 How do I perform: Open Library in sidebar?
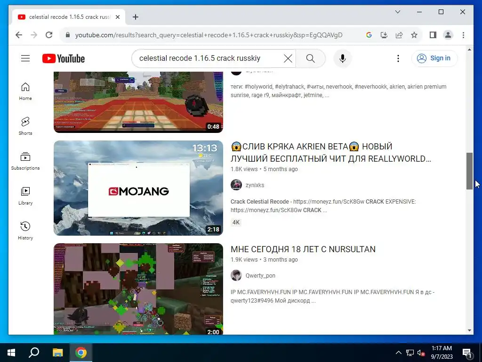click(25, 196)
